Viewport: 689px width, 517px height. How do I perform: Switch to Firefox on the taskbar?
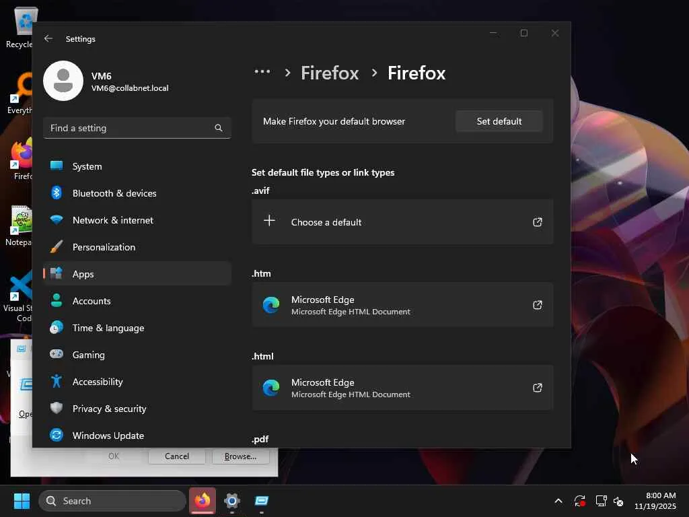pyautogui.click(x=203, y=501)
